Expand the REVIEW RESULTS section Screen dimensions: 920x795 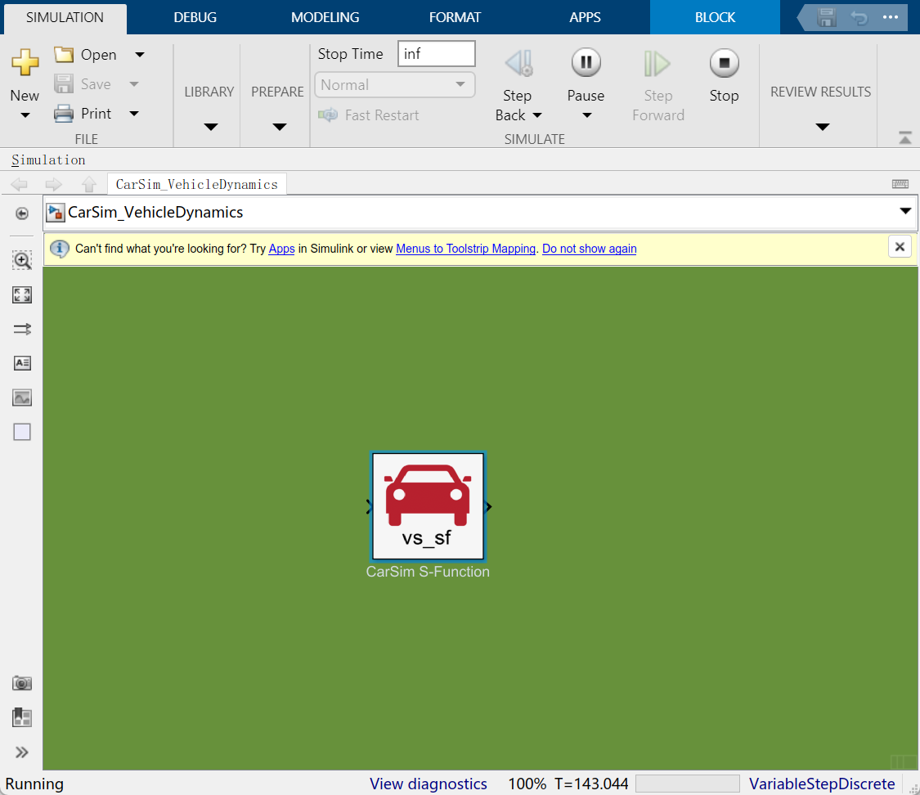823,127
